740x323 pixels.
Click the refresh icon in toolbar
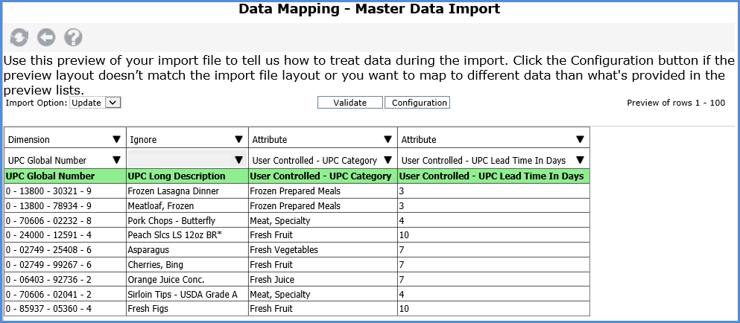coord(19,37)
